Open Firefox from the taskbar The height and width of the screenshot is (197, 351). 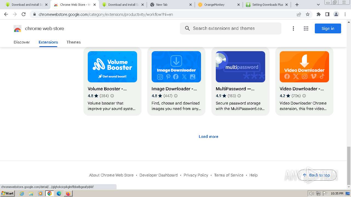coord(68,193)
